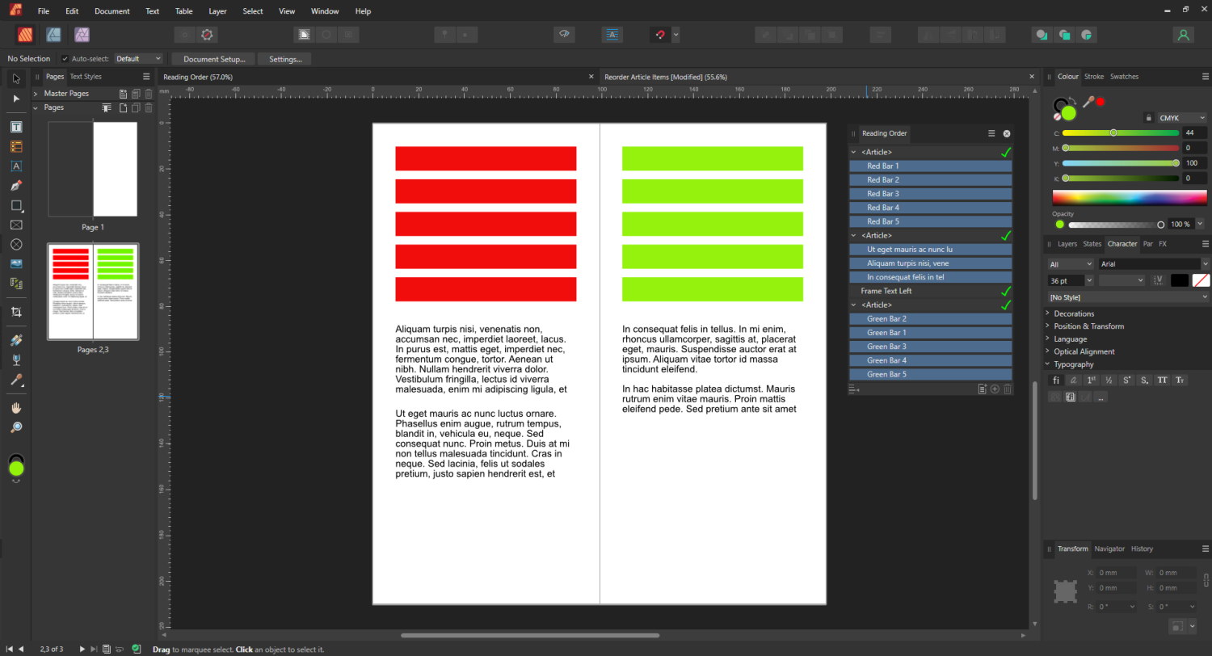Pick the Zoom tool
This screenshot has width=1212, height=656.
16,427
